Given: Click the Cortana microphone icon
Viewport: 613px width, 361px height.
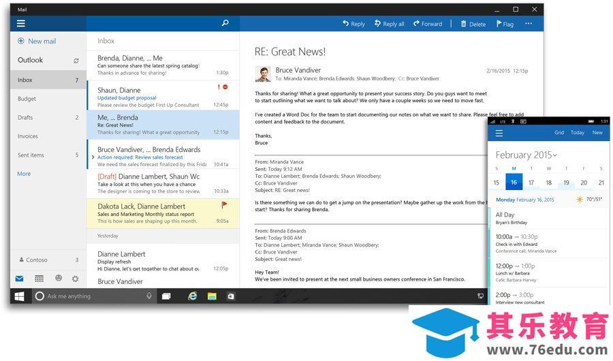Looking at the screenshot, I should 149,296.
